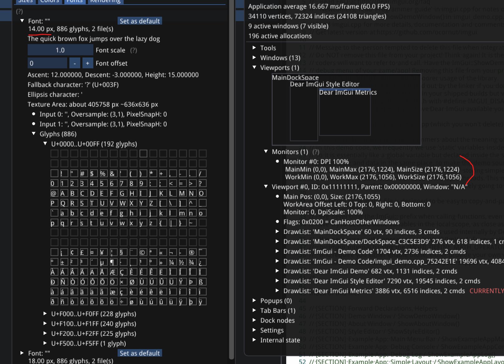504x364 pixels.
Task: Collapse the Viewport #0 node
Action: pyautogui.click(x=266, y=186)
